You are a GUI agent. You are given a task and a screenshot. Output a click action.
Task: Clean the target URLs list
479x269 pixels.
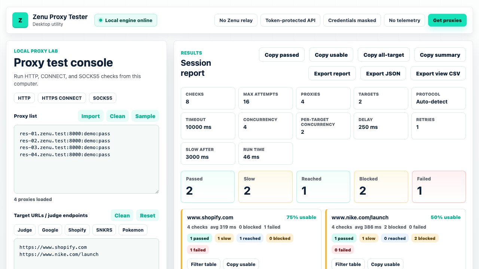pyautogui.click(x=122, y=215)
